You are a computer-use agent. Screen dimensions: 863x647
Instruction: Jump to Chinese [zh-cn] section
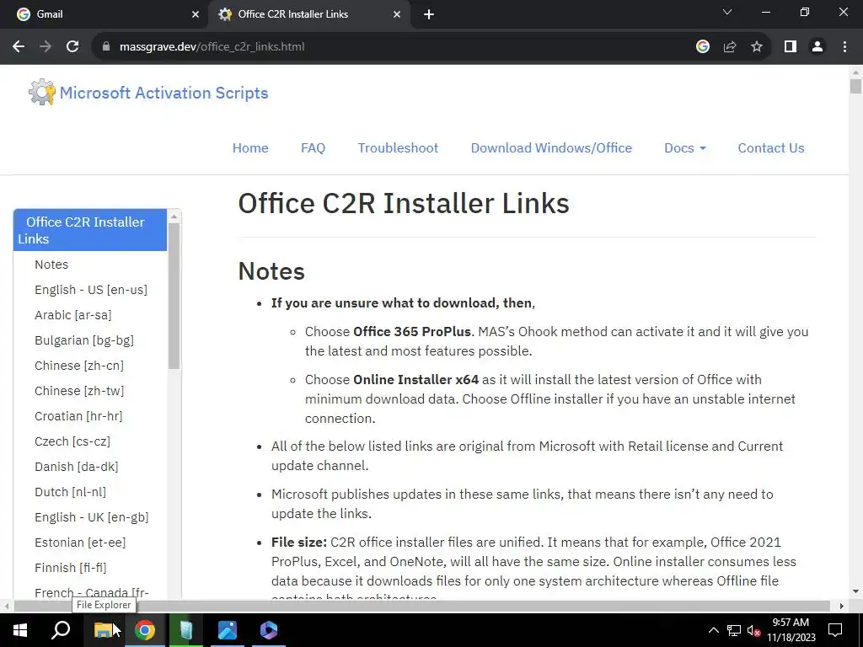[x=79, y=366]
